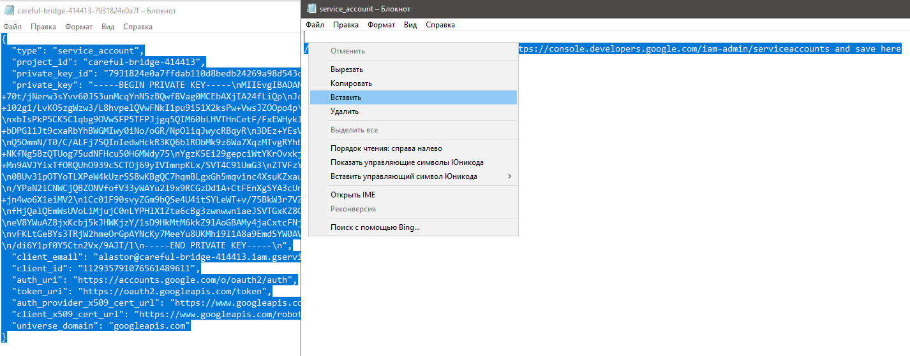Open Файл menu in careful-bridge Notepad
Image resolution: width=910 pixels, height=356 pixels.
(x=12, y=27)
